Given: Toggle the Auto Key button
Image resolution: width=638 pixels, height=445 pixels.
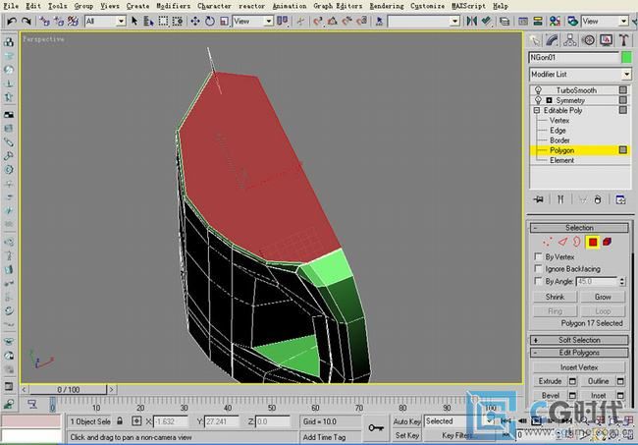Looking at the screenshot, I should point(407,421).
